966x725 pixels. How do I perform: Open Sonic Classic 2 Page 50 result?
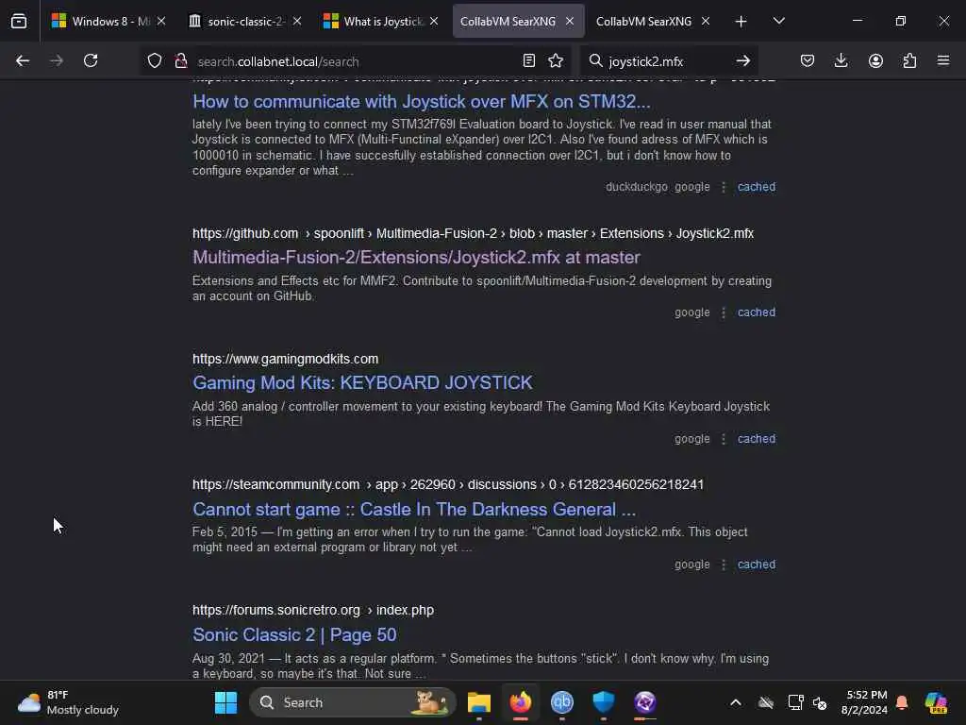pos(294,635)
